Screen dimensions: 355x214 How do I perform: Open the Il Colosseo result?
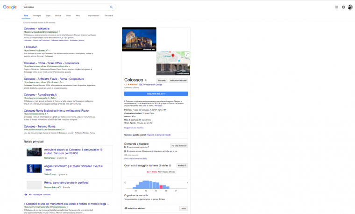point(30,47)
